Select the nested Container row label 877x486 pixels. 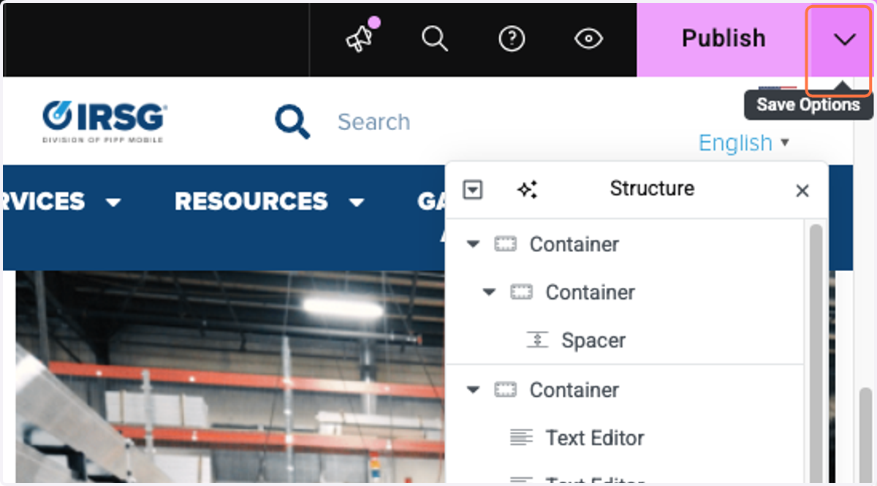[591, 292]
